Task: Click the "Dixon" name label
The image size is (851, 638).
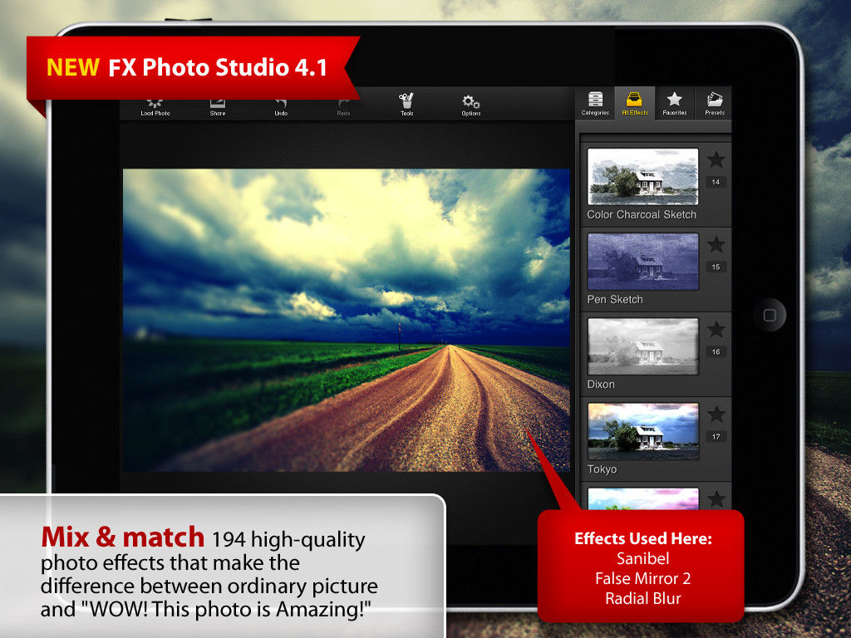Action: (x=601, y=385)
